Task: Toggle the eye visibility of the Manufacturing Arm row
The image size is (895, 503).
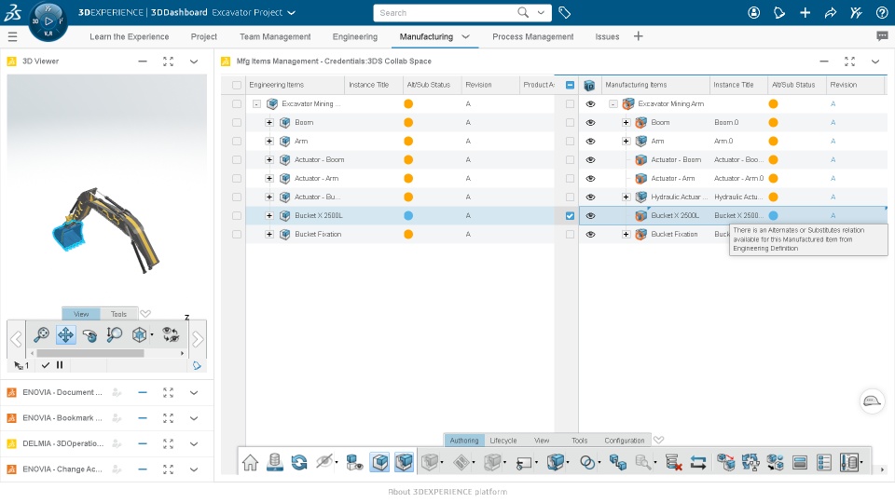Action: coord(590,103)
